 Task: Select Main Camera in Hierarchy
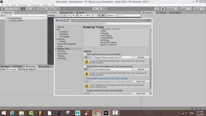coord(17,21)
